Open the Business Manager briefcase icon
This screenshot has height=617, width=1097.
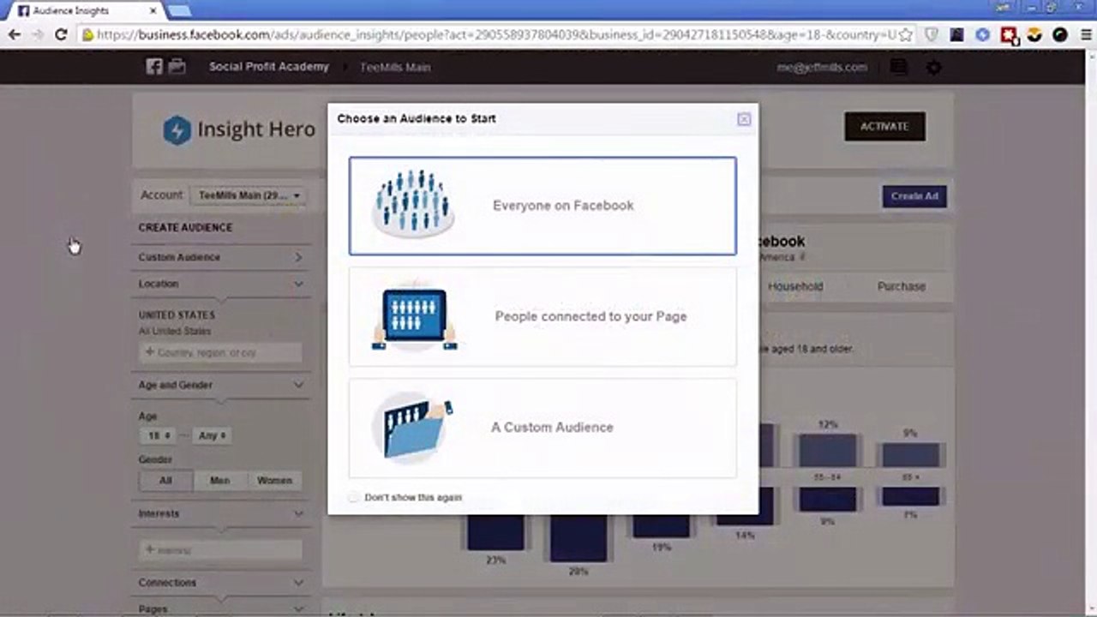tap(177, 67)
